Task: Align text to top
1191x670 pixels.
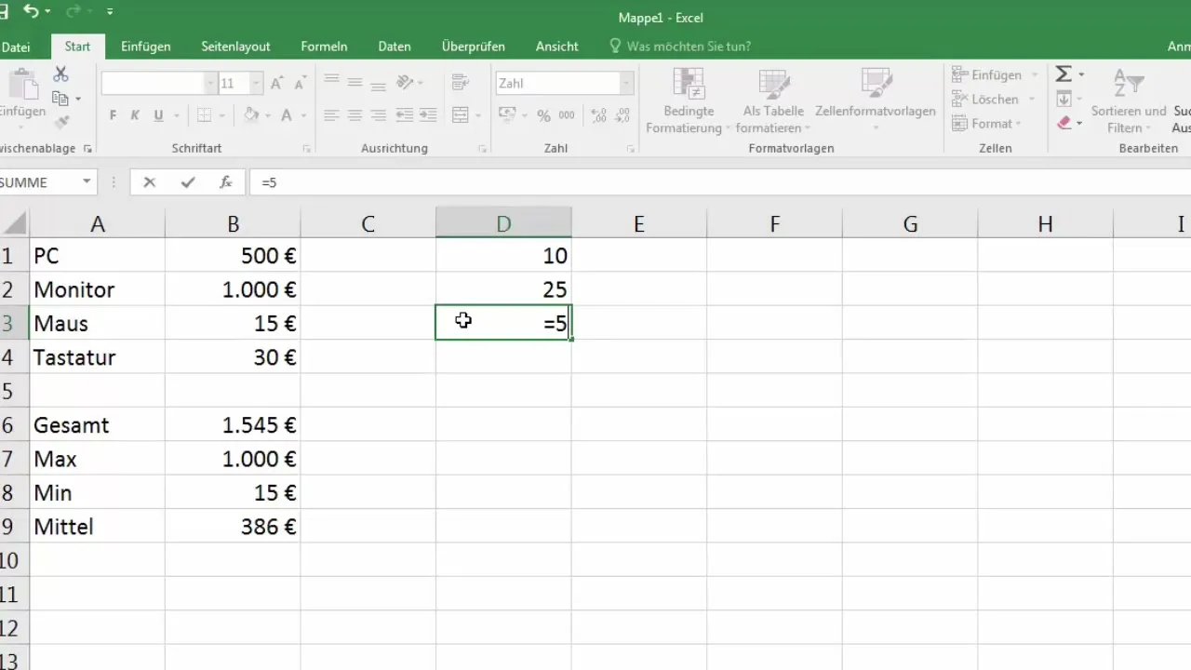Action: 331,83
